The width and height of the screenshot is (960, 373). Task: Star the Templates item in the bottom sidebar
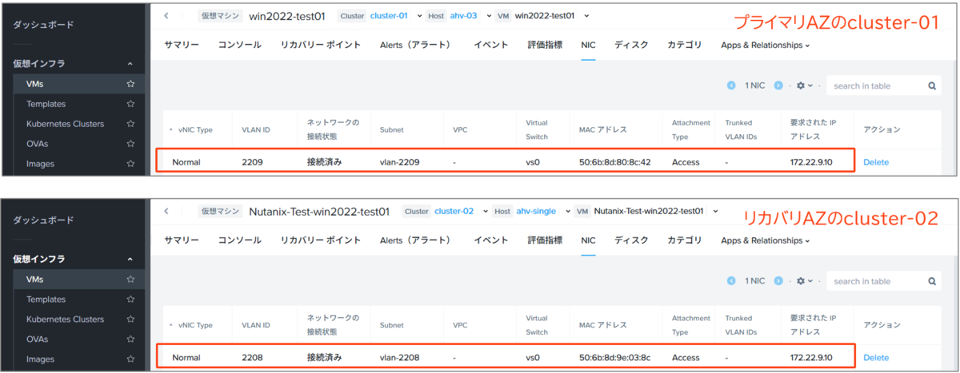coord(130,300)
